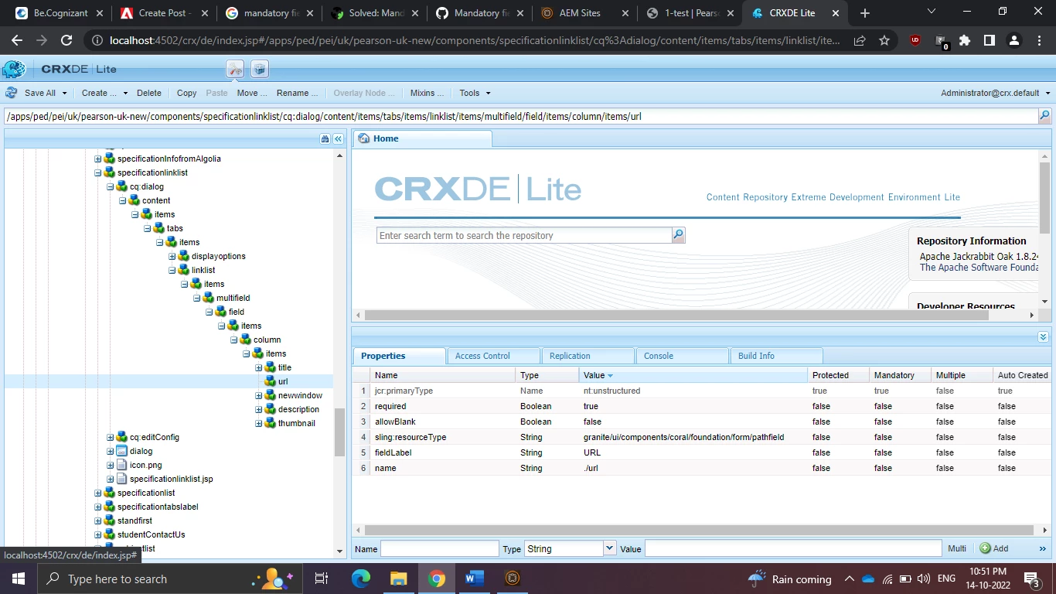
Task: Click the Delete toolbar button
Action: 149,93
